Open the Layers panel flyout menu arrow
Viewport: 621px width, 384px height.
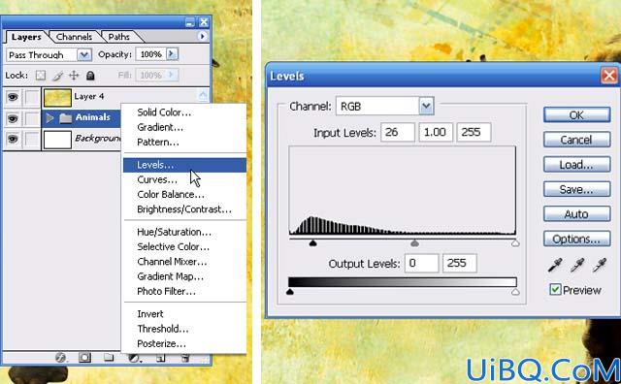coord(202,37)
